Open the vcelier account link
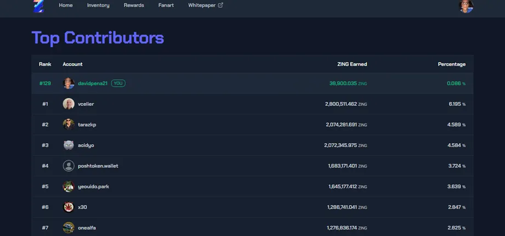The image size is (505, 236). 86,104
